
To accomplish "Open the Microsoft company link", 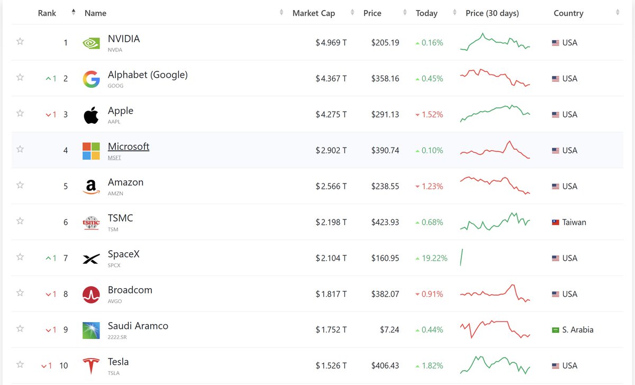I will click(129, 146).
